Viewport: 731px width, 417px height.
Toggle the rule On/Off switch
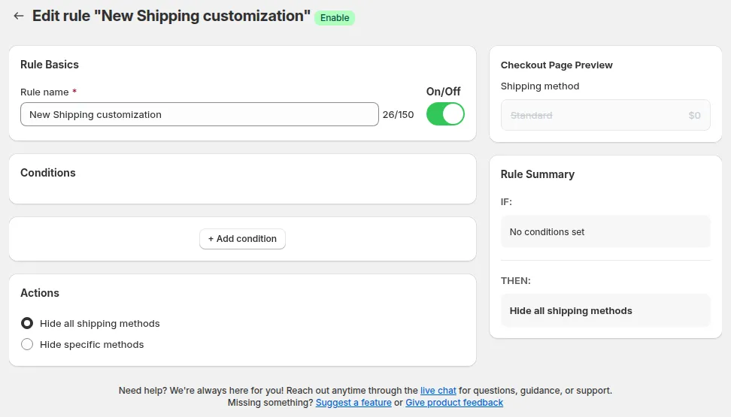tap(445, 114)
